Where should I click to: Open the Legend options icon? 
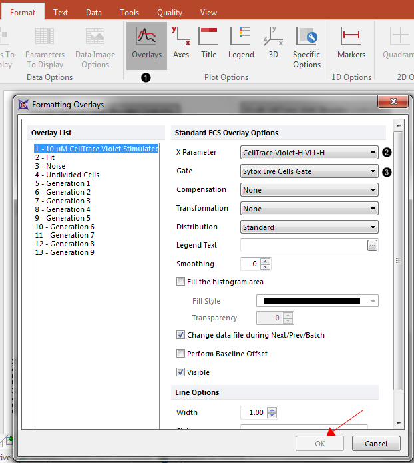click(240, 44)
